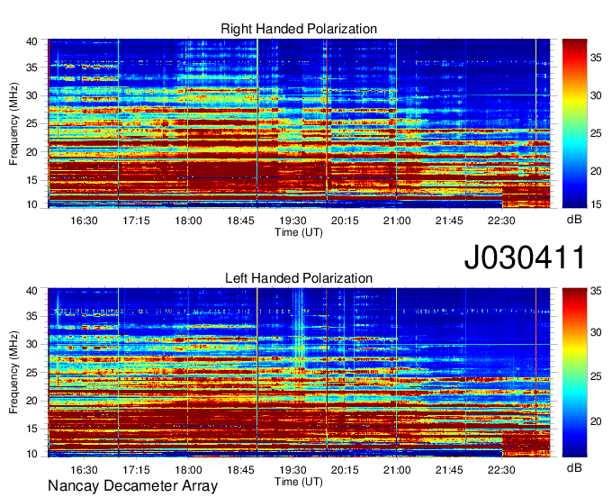This screenshot has width=612, height=497.
Task: Click the "30" value on the top colorbar scale
Action: (596, 95)
